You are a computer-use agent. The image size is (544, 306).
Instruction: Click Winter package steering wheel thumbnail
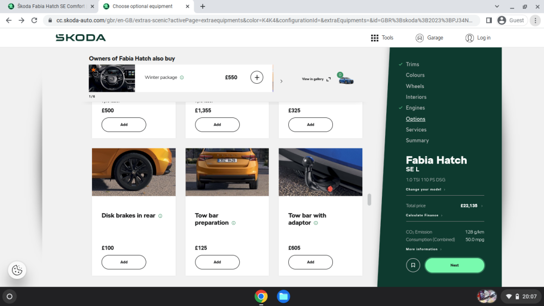click(112, 78)
